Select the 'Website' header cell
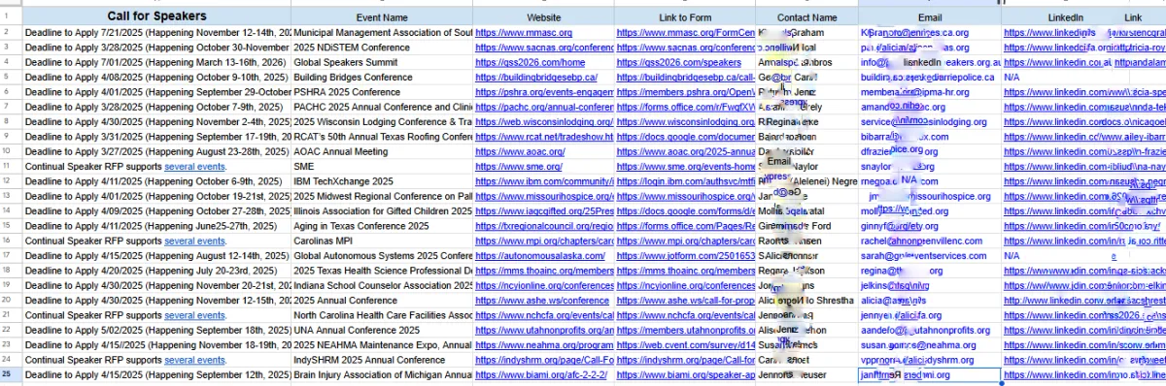1166x386 pixels. click(x=543, y=16)
